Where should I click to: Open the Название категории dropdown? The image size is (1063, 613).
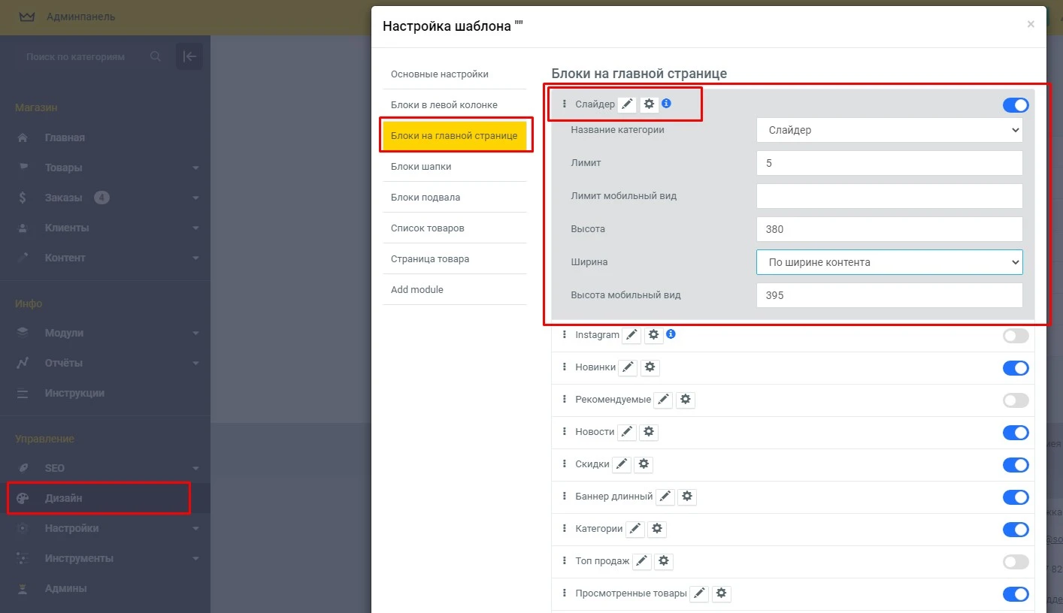(x=889, y=129)
